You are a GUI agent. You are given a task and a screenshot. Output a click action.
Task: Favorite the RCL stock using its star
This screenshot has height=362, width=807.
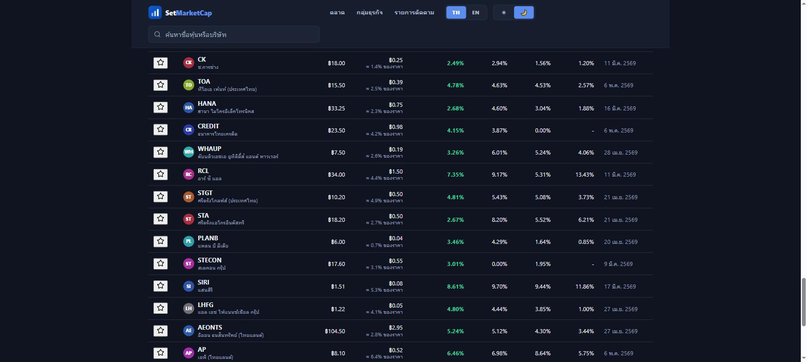coord(161,174)
